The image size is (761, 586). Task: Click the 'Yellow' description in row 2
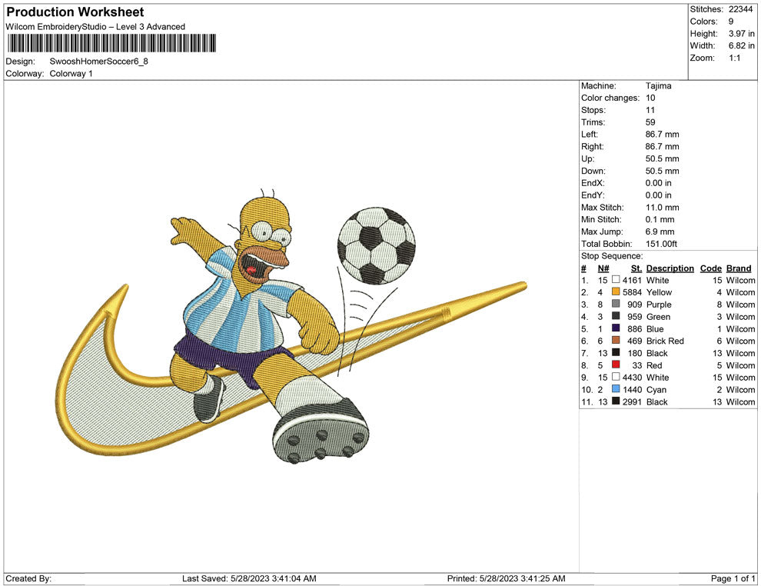[x=659, y=292]
